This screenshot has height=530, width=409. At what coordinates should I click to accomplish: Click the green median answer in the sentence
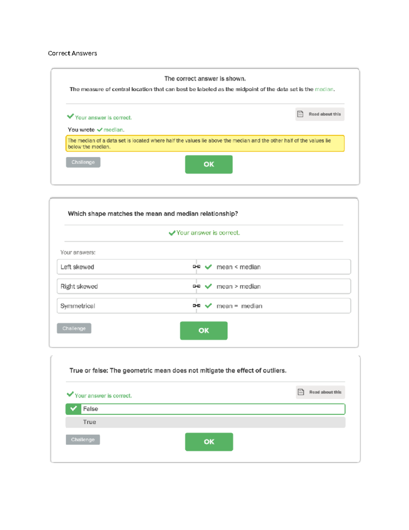coord(324,89)
